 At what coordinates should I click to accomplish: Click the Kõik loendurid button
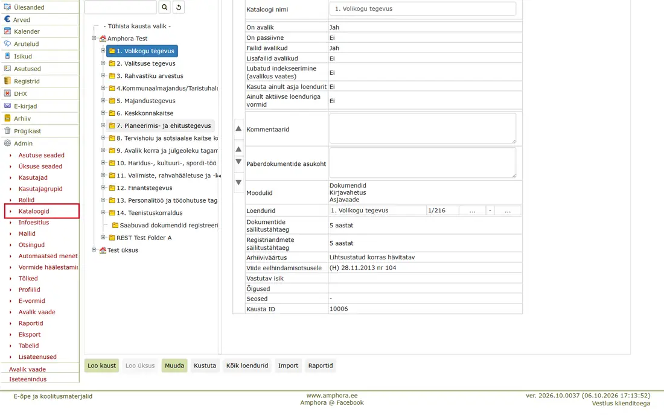[x=247, y=366]
